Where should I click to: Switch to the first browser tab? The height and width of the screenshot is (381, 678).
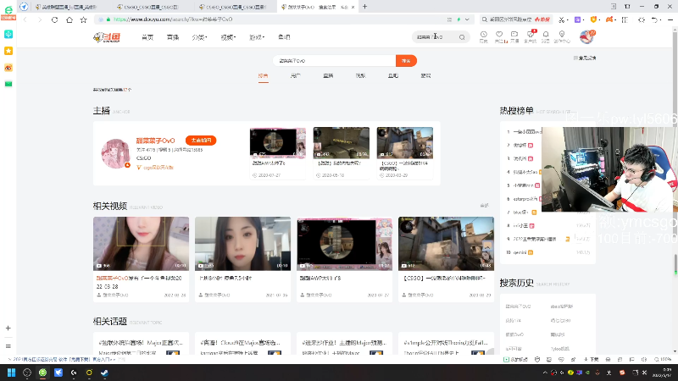(68, 7)
